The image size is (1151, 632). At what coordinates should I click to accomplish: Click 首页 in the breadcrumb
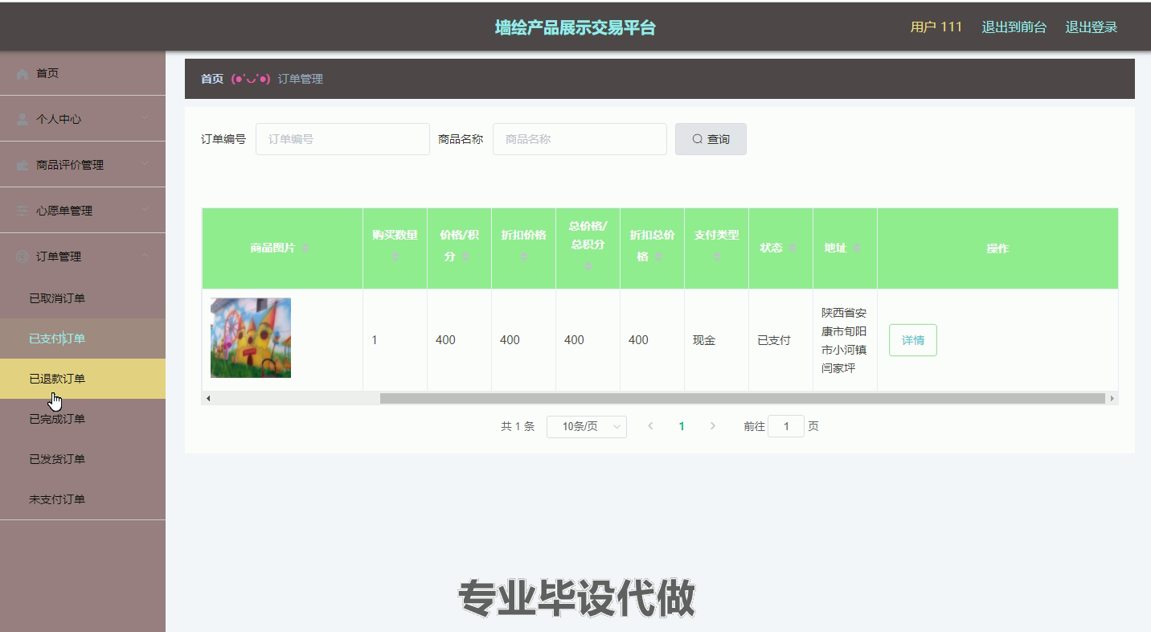point(212,79)
